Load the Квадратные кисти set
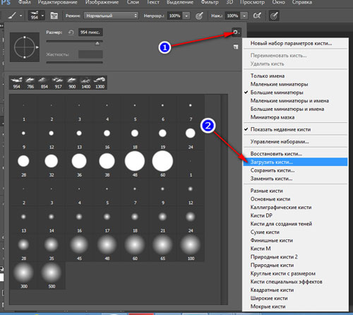Viewport: 353px width, 315px height. 295,290
